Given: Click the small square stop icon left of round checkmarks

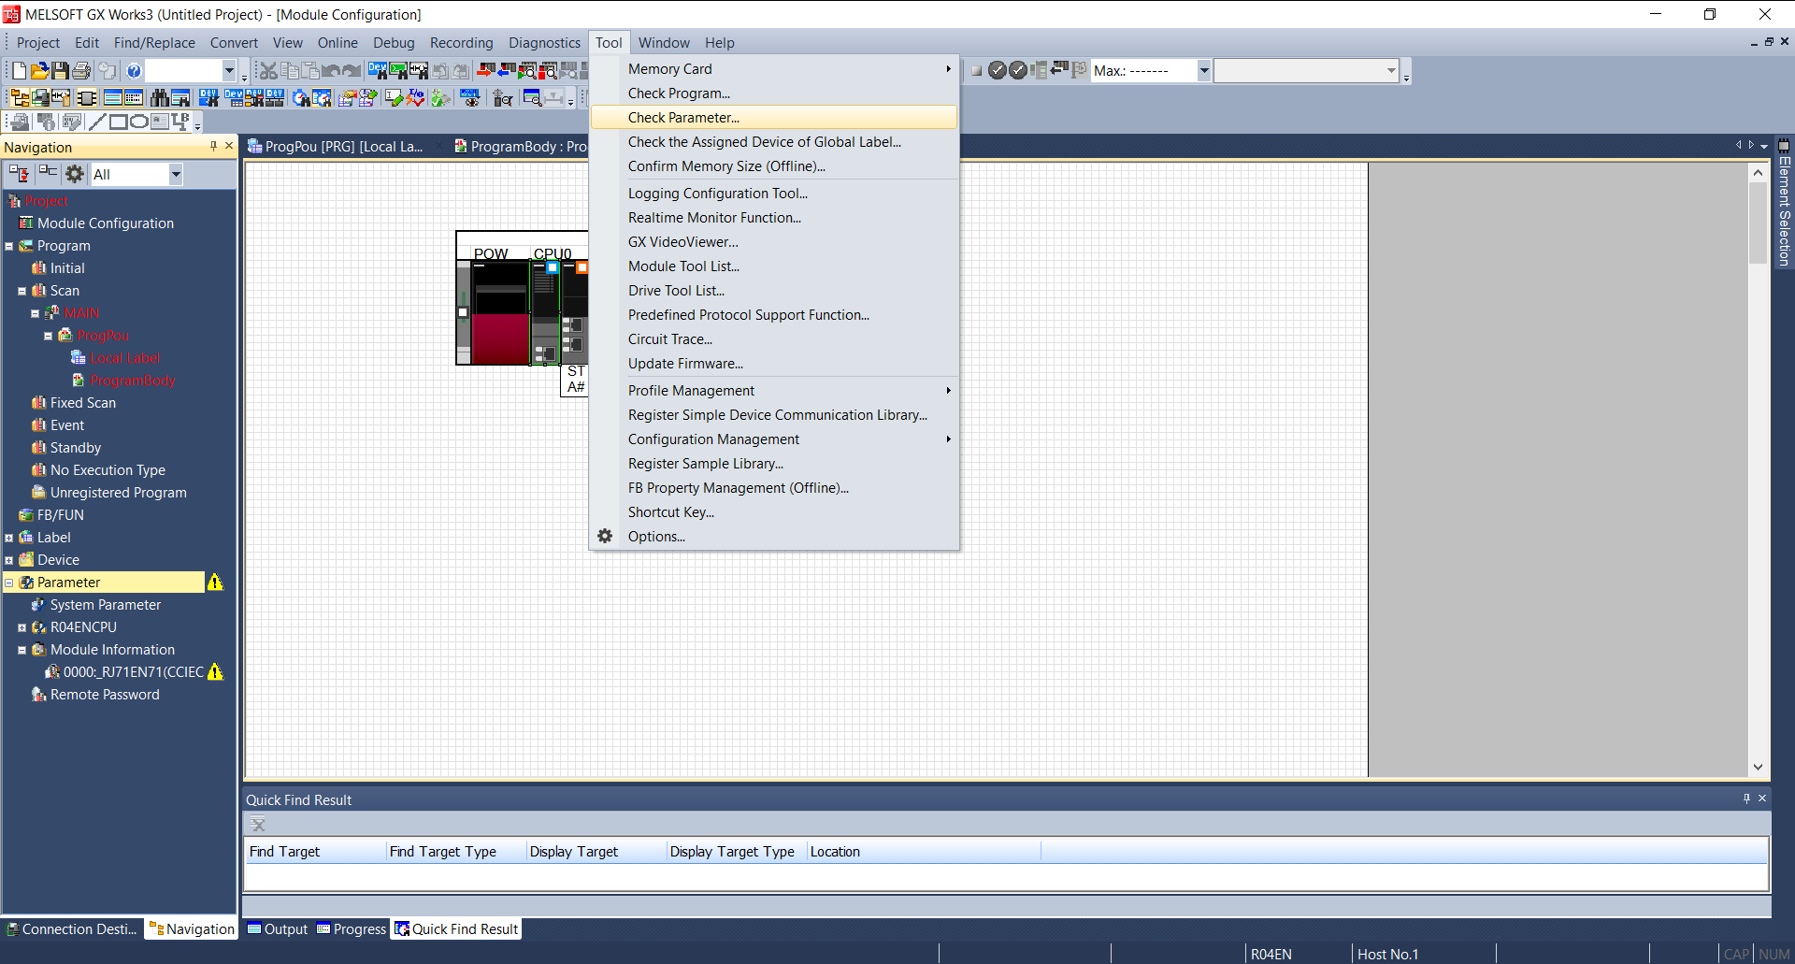Looking at the screenshot, I should click(x=976, y=70).
